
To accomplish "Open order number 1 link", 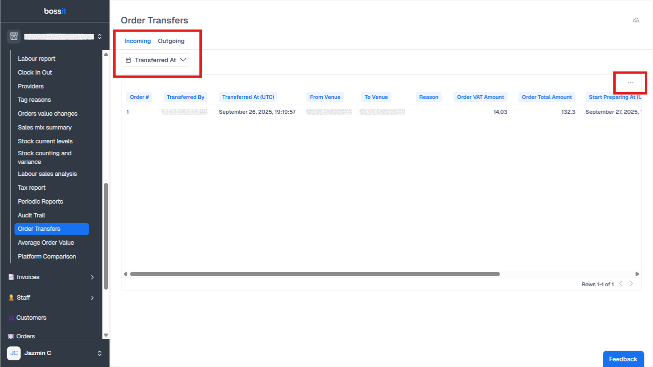I will tap(128, 112).
